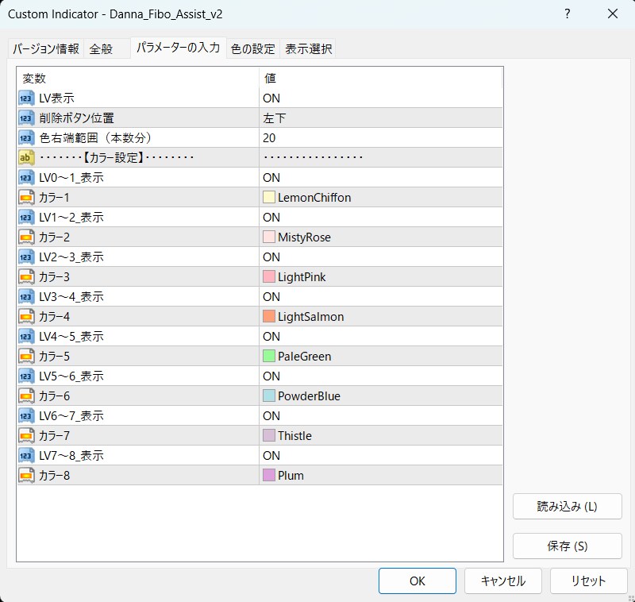This screenshot has height=602, width=635.
Task: Click the color-type icon beside カラー1
Action: [x=26, y=197]
